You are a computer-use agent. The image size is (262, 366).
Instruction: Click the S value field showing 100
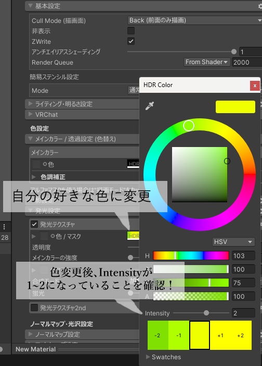243,269
